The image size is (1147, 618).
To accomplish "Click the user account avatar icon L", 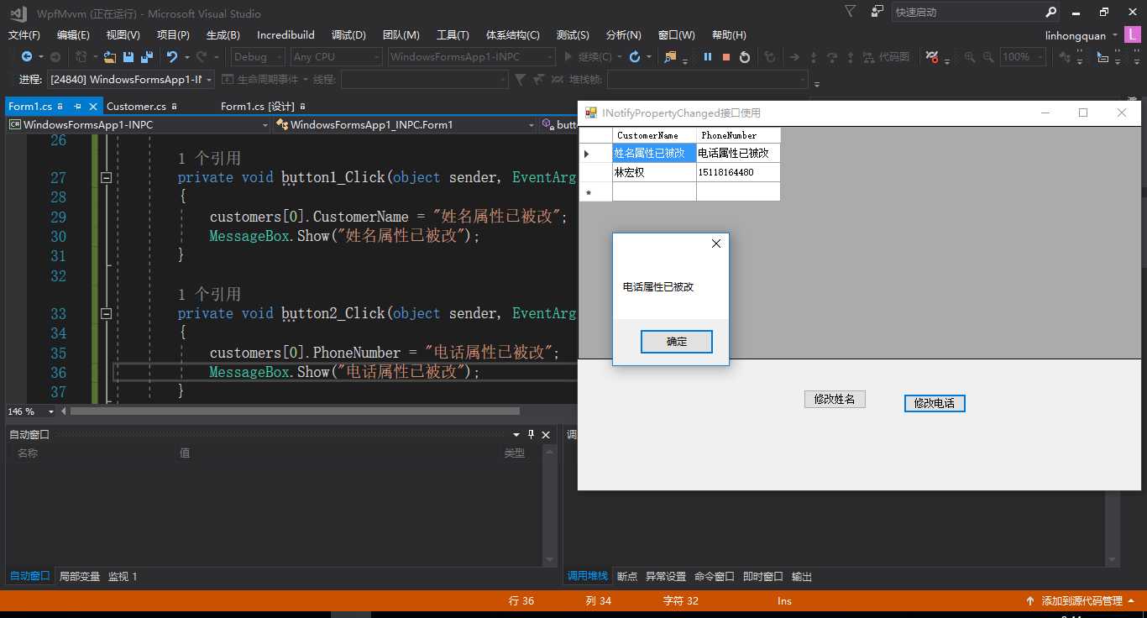I will (1134, 35).
